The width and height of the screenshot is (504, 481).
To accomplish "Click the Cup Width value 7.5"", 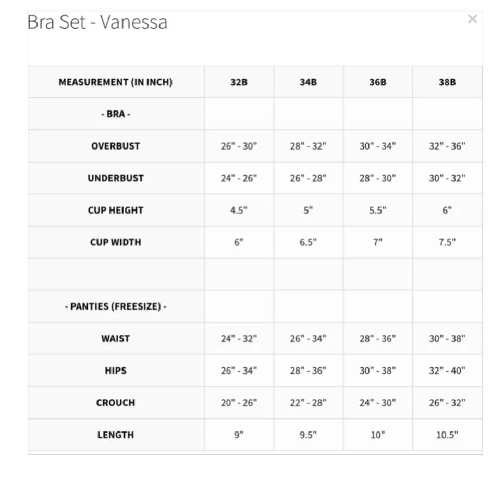I will pyautogui.click(x=447, y=242).
